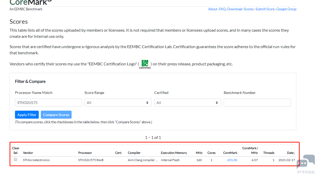Click the Scores page heading
The image size is (317, 176).
coord(19,22)
